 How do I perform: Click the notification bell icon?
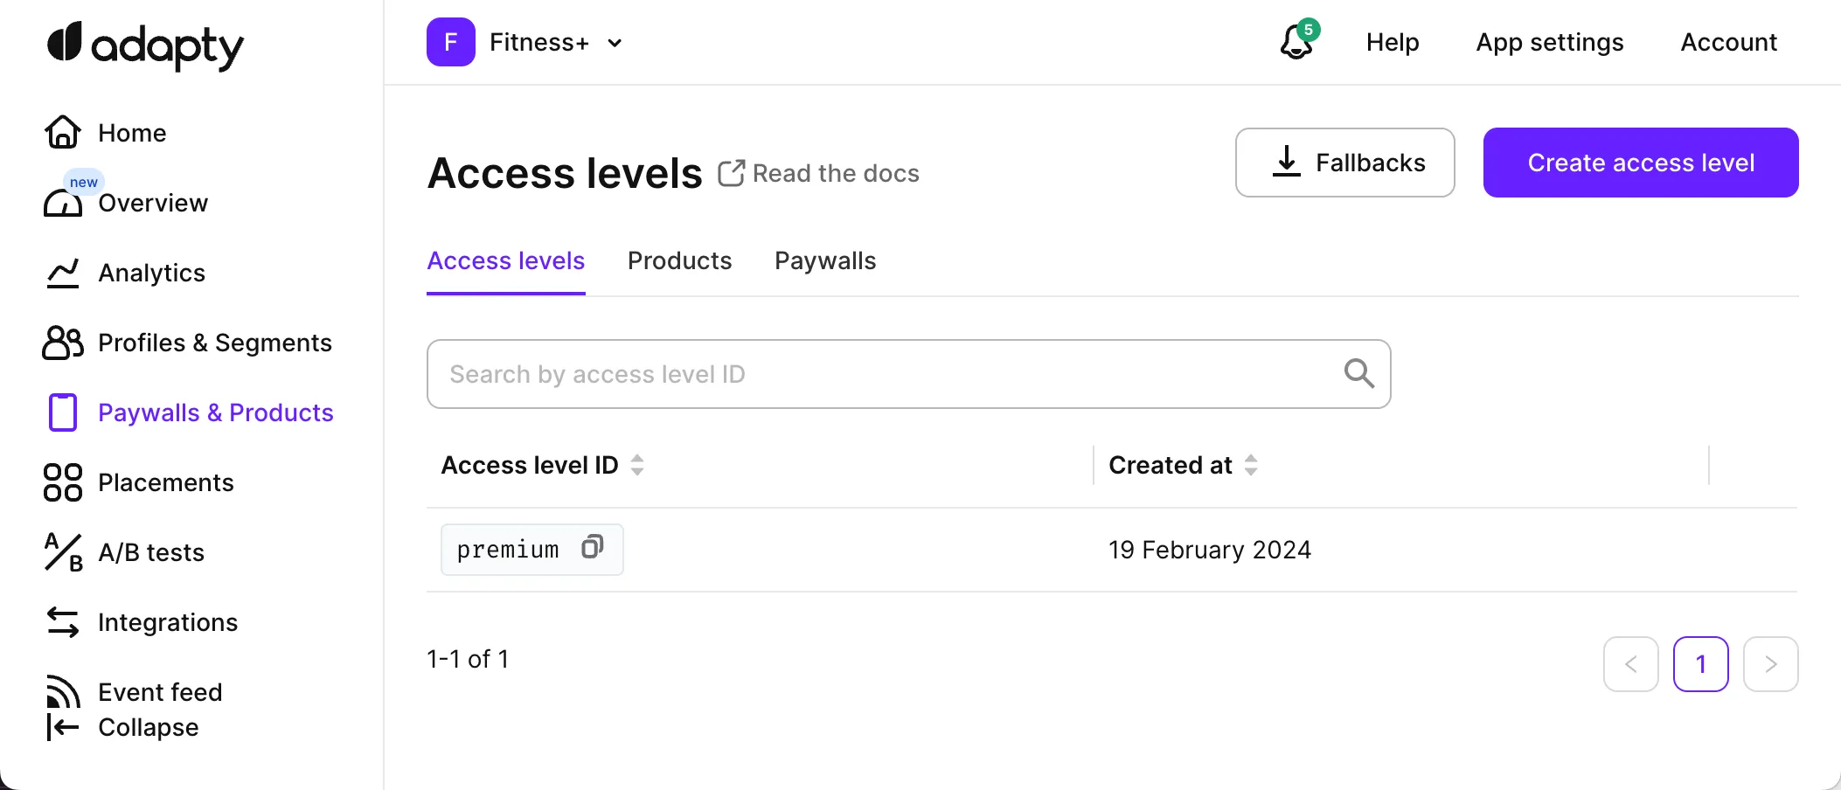[1296, 42]
